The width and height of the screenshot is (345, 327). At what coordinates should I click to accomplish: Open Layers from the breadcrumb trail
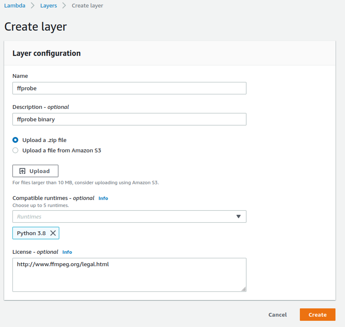pyautogui.click(x=48, y=5)
